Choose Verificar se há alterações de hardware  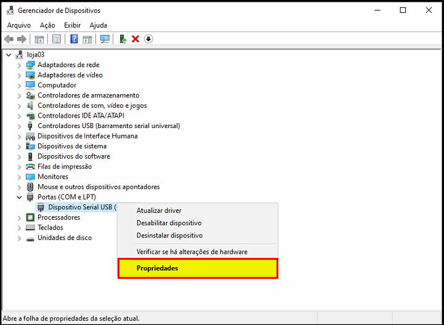(x=198, y=252)
